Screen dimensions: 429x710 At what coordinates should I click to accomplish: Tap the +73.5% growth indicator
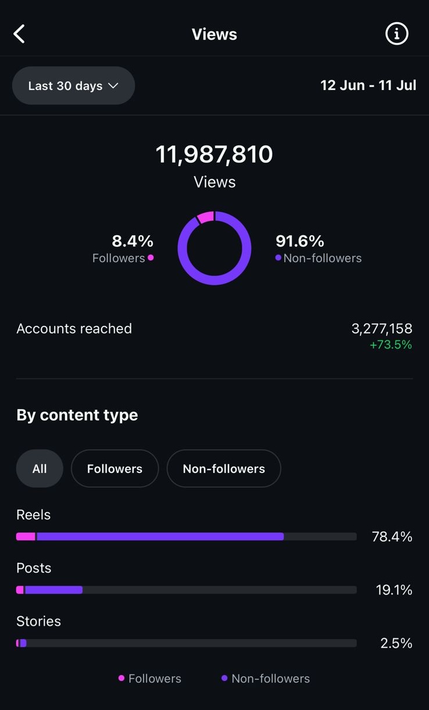391,345
